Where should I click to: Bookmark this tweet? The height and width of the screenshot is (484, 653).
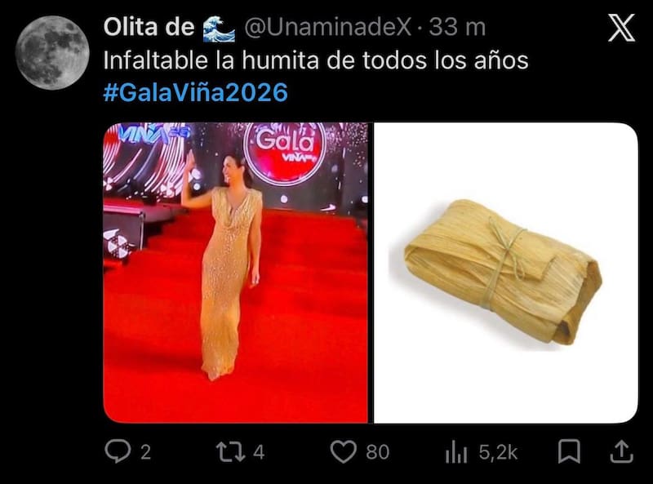(569, 451)
